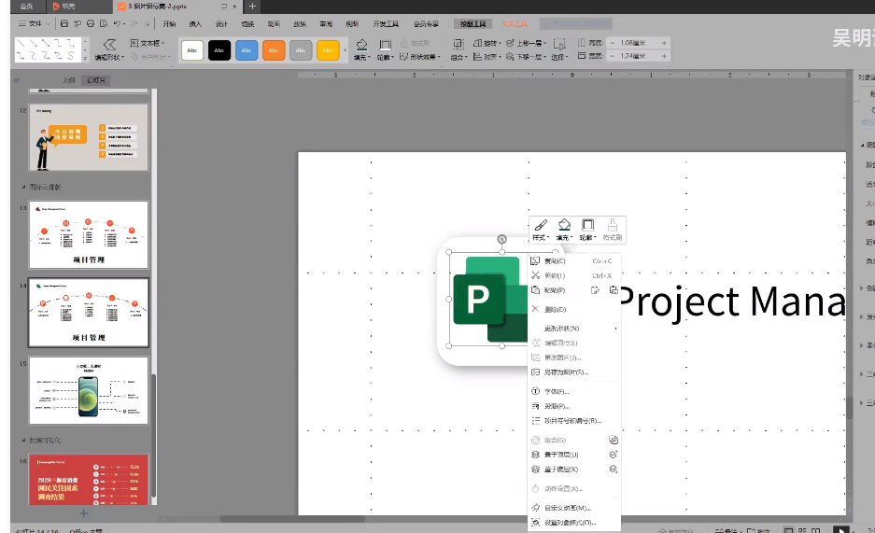Open the 设计 Design ribbon tab

221,24
